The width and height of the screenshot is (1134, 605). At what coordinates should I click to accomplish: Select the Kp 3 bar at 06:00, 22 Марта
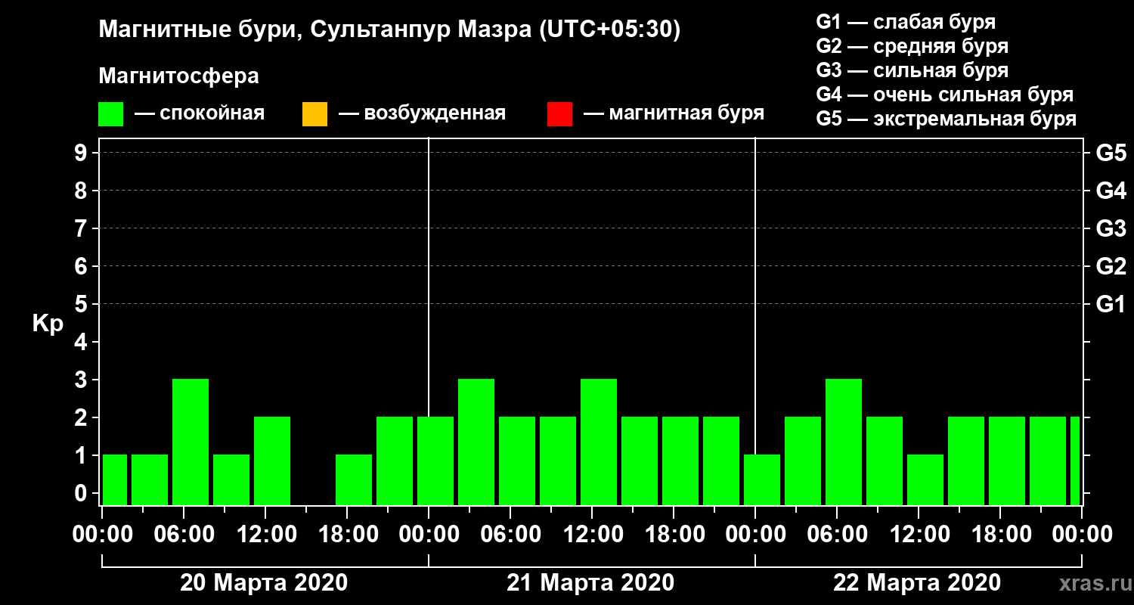(844, 442)
